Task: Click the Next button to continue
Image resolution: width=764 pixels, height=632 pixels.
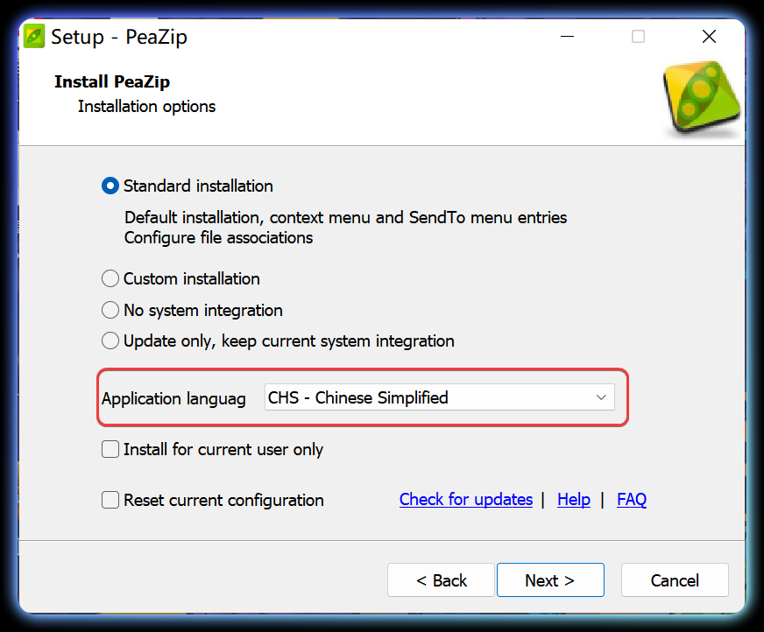Action: pos(550,579)
